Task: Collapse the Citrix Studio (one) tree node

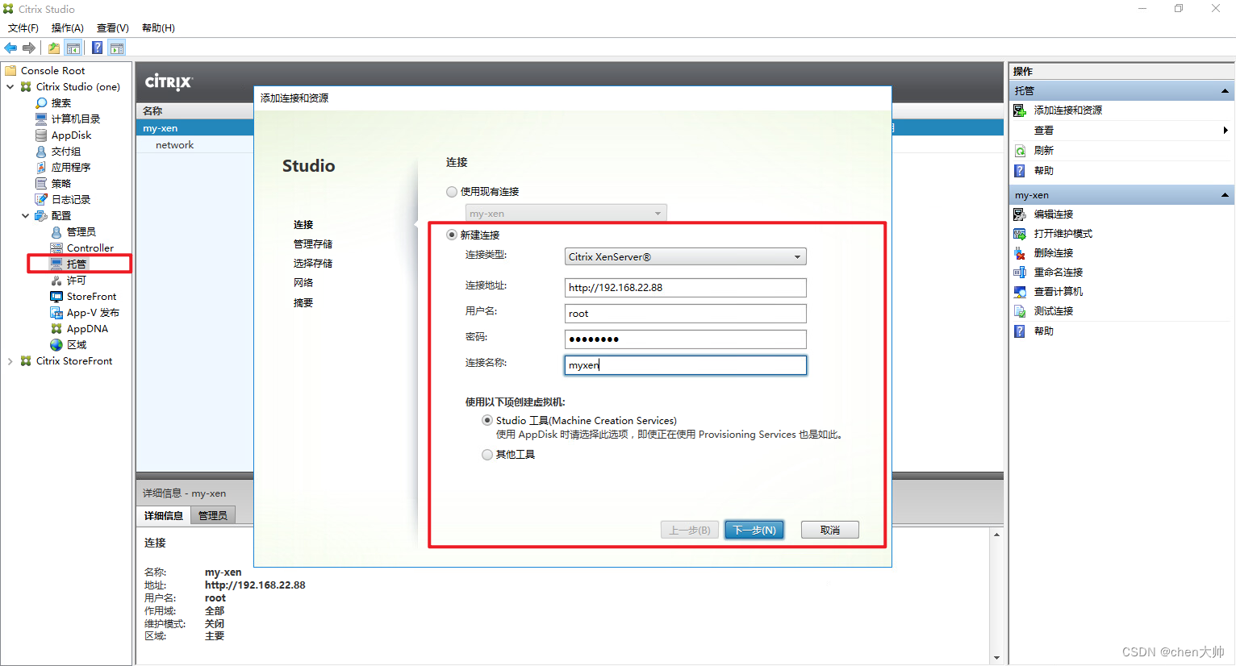Action: [10, 87]
